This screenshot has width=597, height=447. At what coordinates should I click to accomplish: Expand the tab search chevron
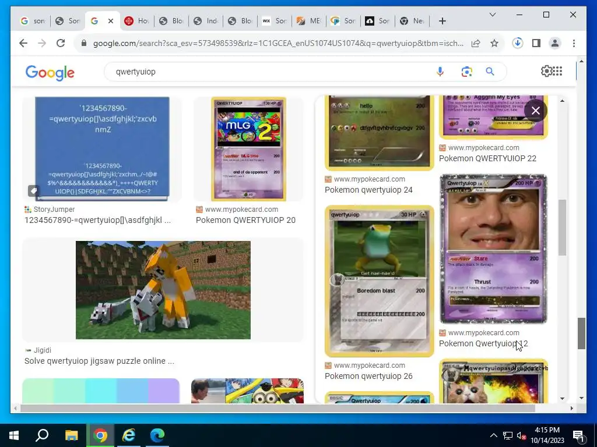click(x=492, y=15)
